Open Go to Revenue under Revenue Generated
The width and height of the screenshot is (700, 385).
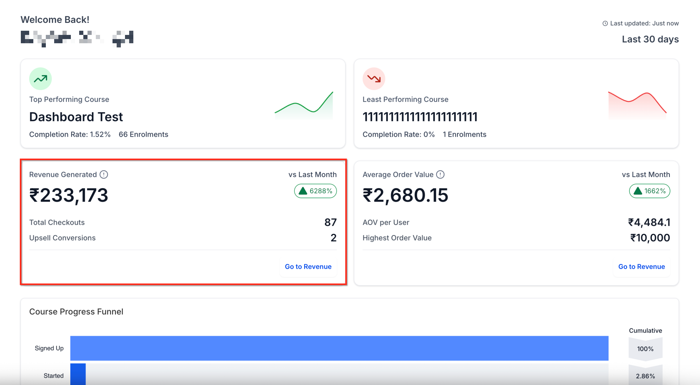coord(308,266)
